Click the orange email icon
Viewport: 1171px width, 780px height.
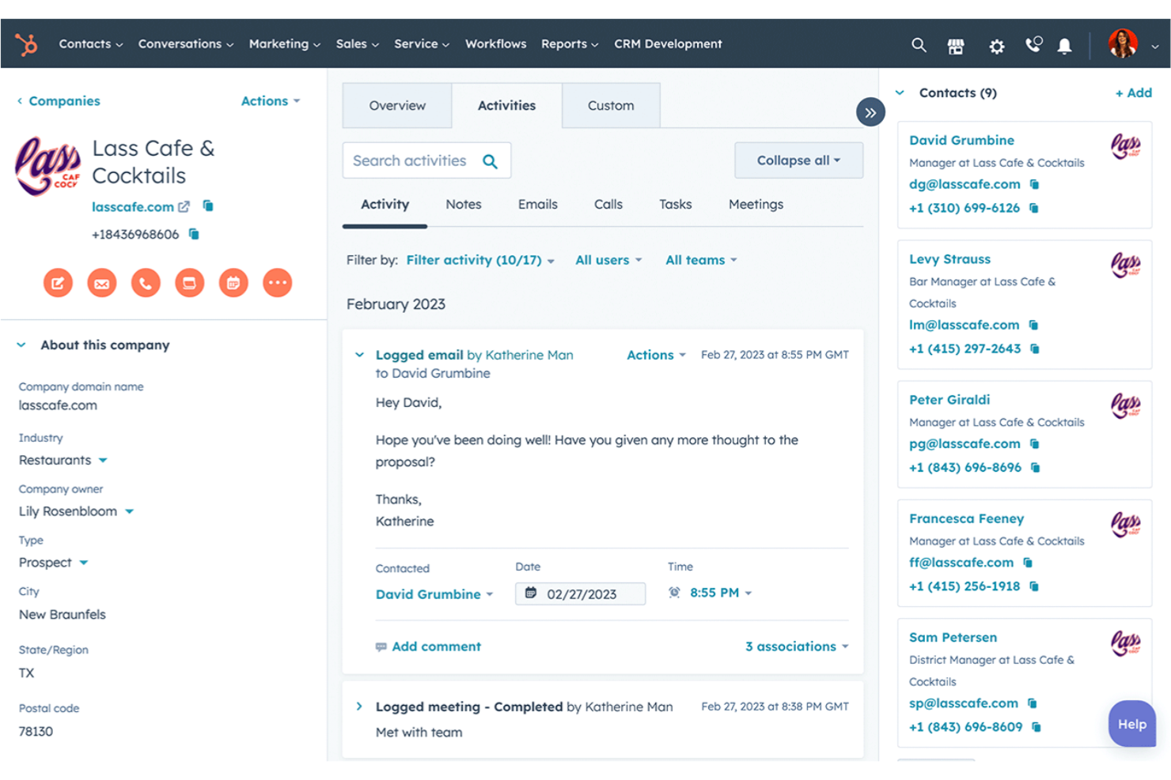point(101,283)
